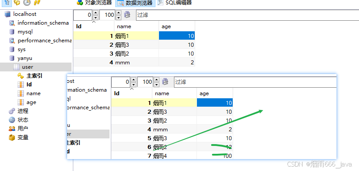359x171 pixels.
Task: Open the 进程 processes node
Action: point(23,111)
